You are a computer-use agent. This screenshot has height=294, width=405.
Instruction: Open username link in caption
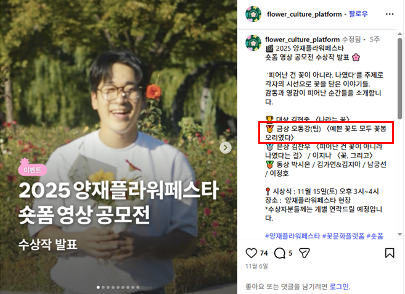click(x=302, y=40)
